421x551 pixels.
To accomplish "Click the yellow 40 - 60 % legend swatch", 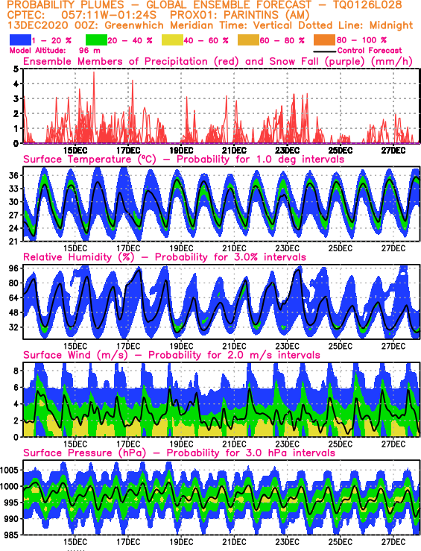I will 172,40.
